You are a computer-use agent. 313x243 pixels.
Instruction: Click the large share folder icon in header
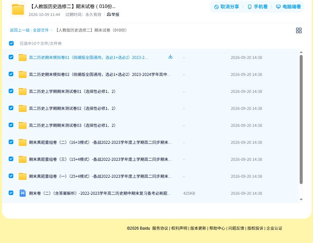pyautogui.click(x=18, y=9)
